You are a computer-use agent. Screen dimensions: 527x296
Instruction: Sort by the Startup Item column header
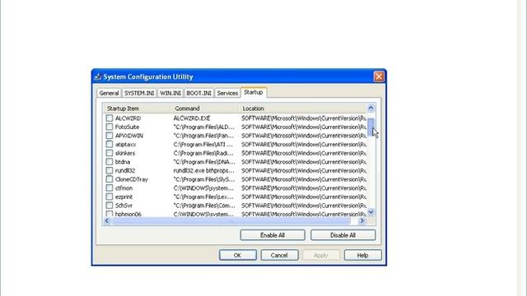(x=137, y=109)
